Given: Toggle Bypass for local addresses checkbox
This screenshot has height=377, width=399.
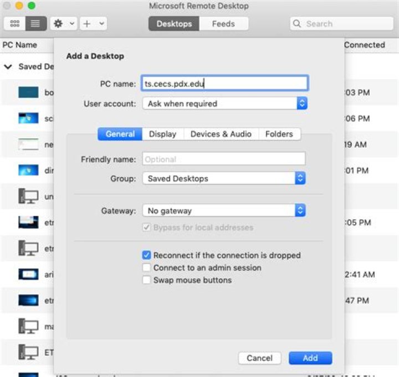Looking at the screenshot, I should point(146,227).
